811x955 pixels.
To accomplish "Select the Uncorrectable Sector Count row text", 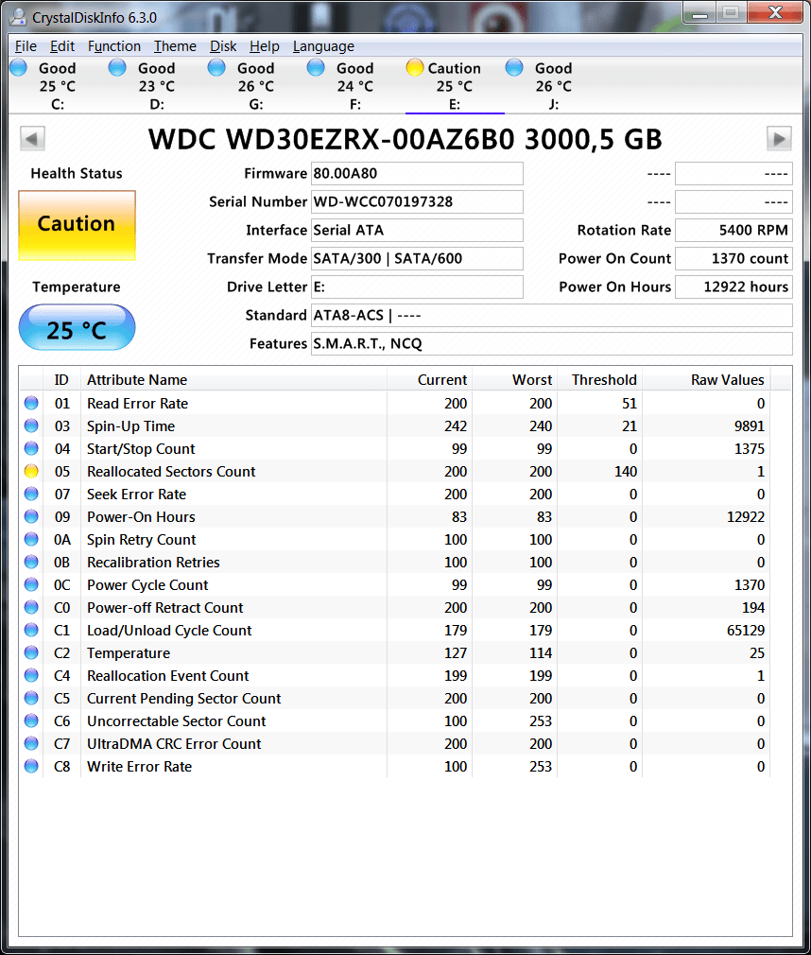I will click(x=177, y=721).
